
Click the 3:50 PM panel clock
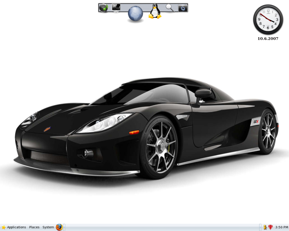(x=281, y=227)
